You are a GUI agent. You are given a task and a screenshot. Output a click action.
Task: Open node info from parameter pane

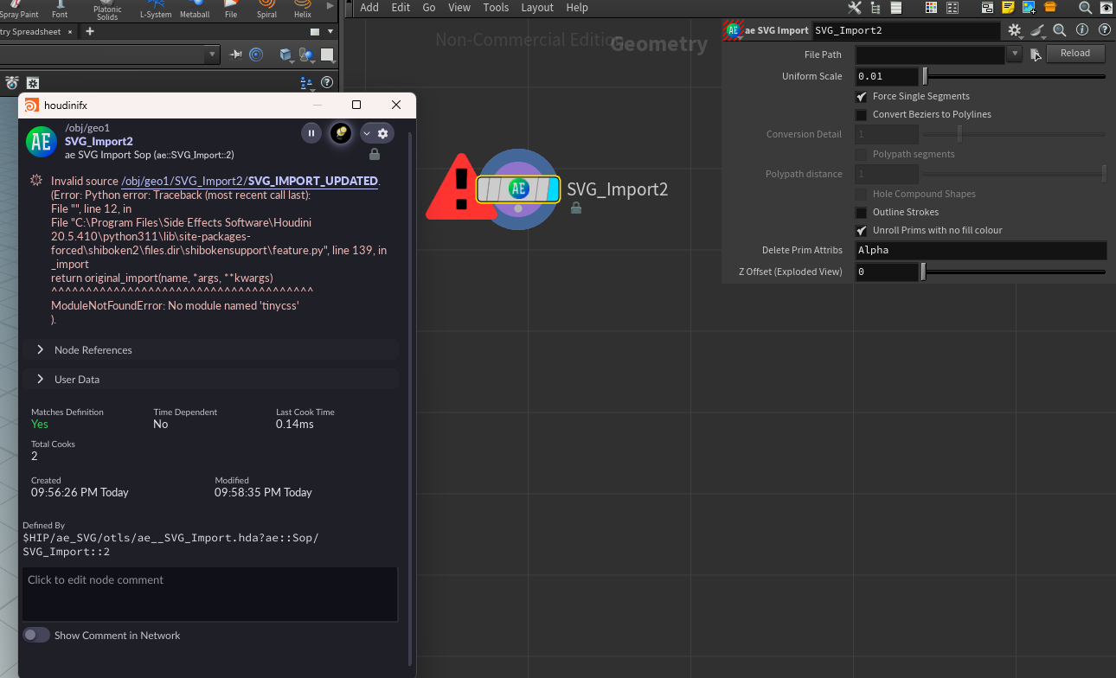click(x=1082, y=30)
